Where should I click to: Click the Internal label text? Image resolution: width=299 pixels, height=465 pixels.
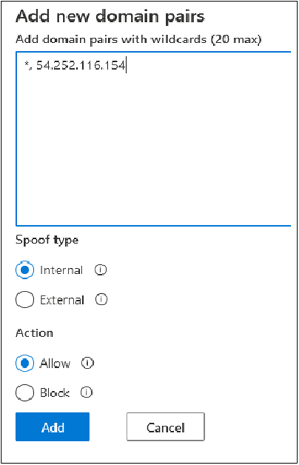[x=62, y=270]
